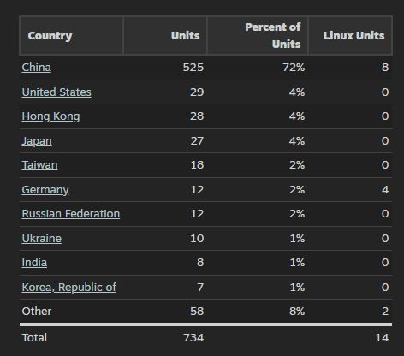Select the 72% percentage cell

[294, 68]
